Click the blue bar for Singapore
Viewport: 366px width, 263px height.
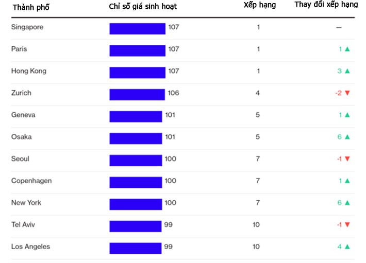137,28
